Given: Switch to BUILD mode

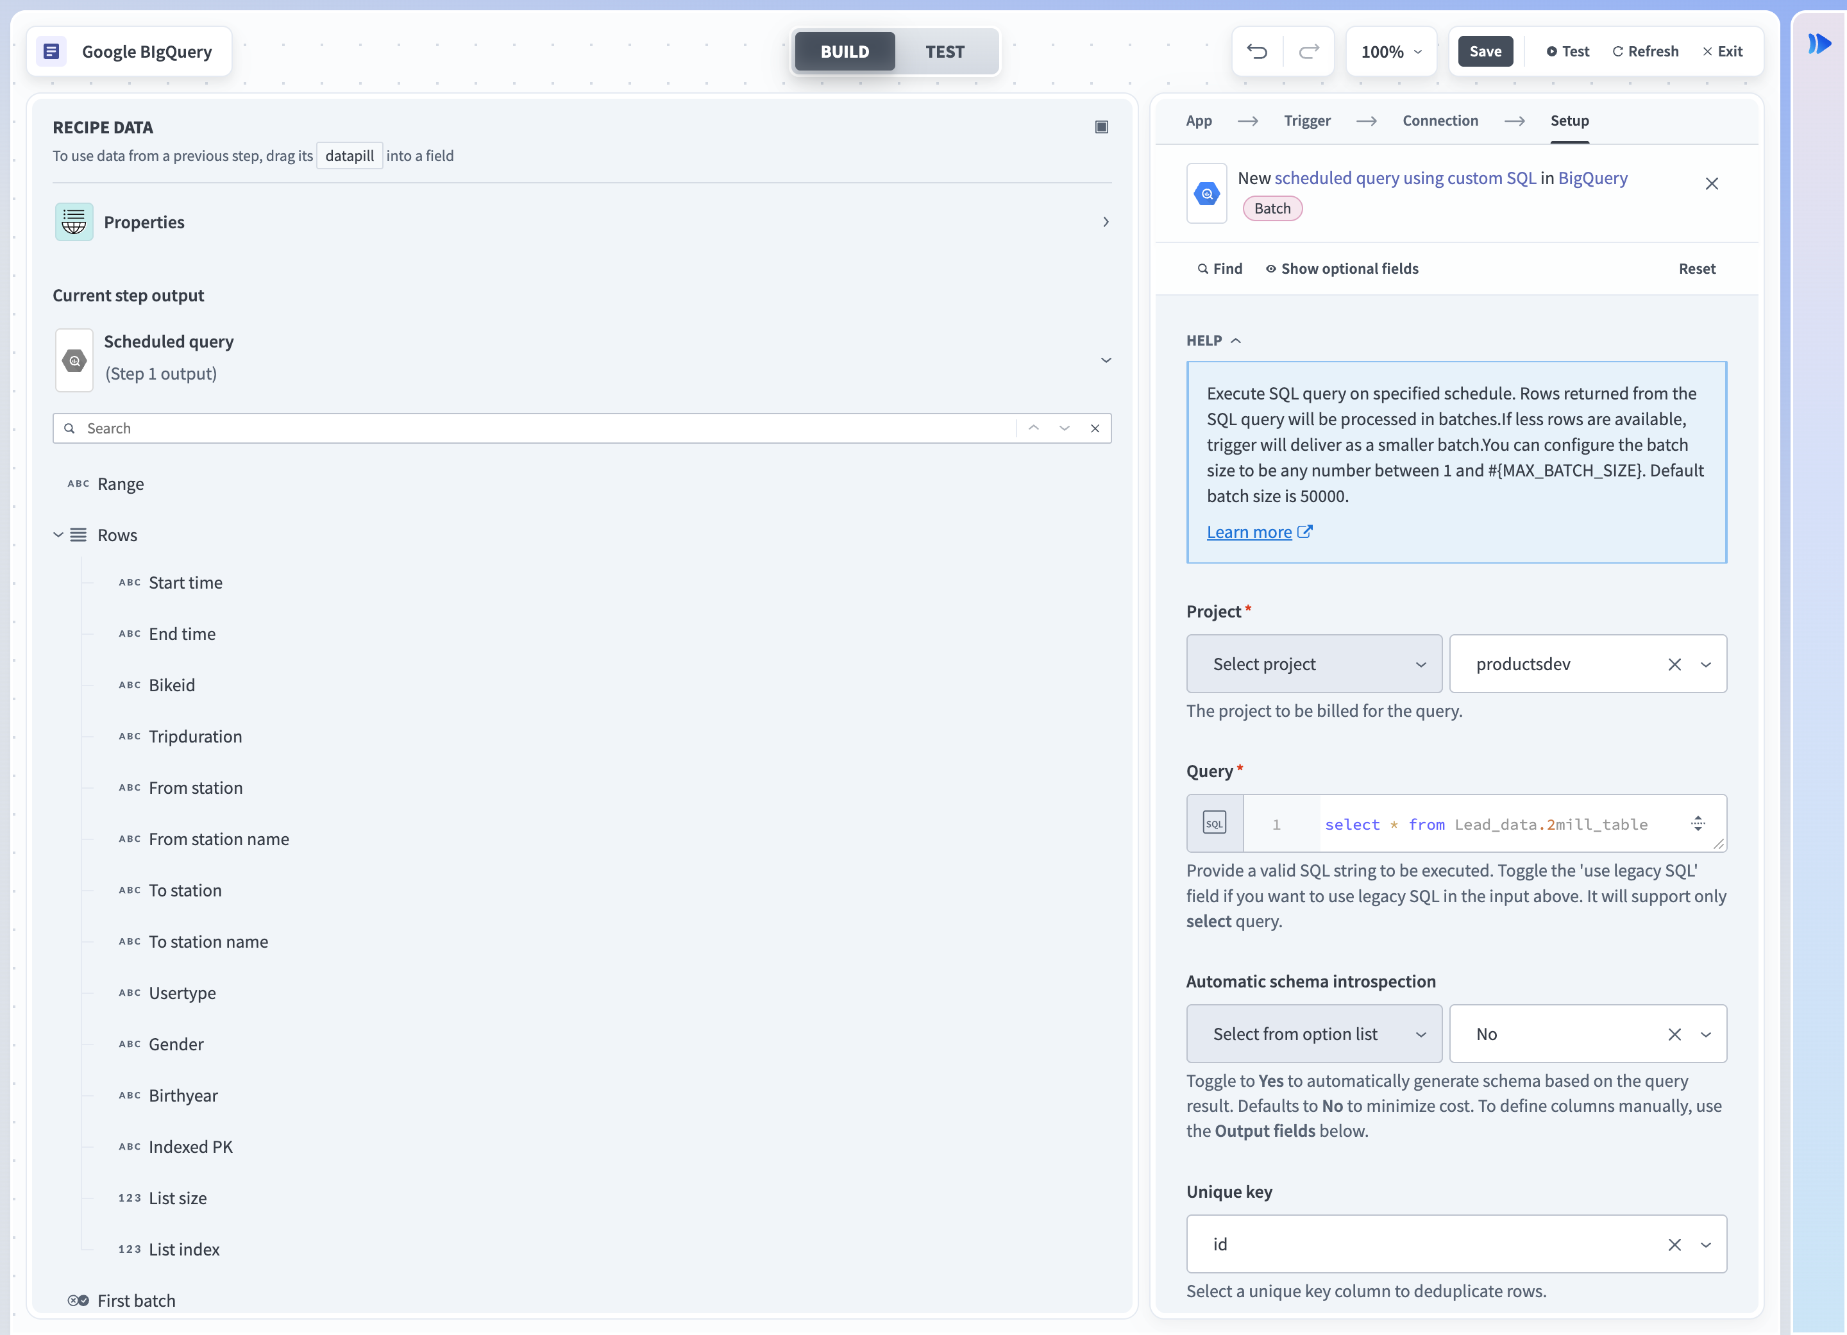Looking at the screenshot, I should [x=845, y=51].
